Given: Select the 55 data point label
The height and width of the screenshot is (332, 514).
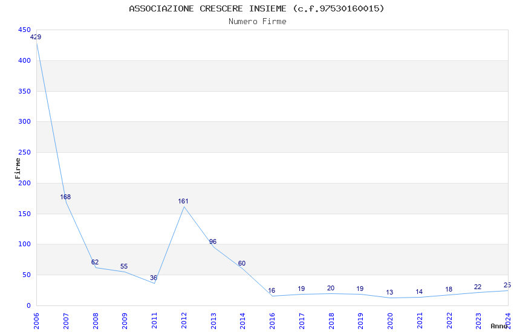Looking at the screenshot, I should (x=124, y=266).
